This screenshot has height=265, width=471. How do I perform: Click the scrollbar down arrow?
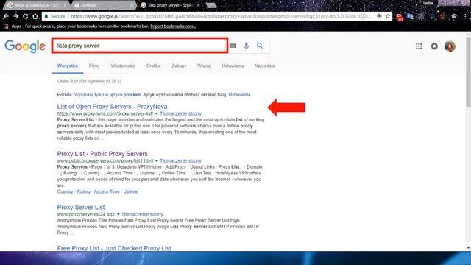pos(468,248)
